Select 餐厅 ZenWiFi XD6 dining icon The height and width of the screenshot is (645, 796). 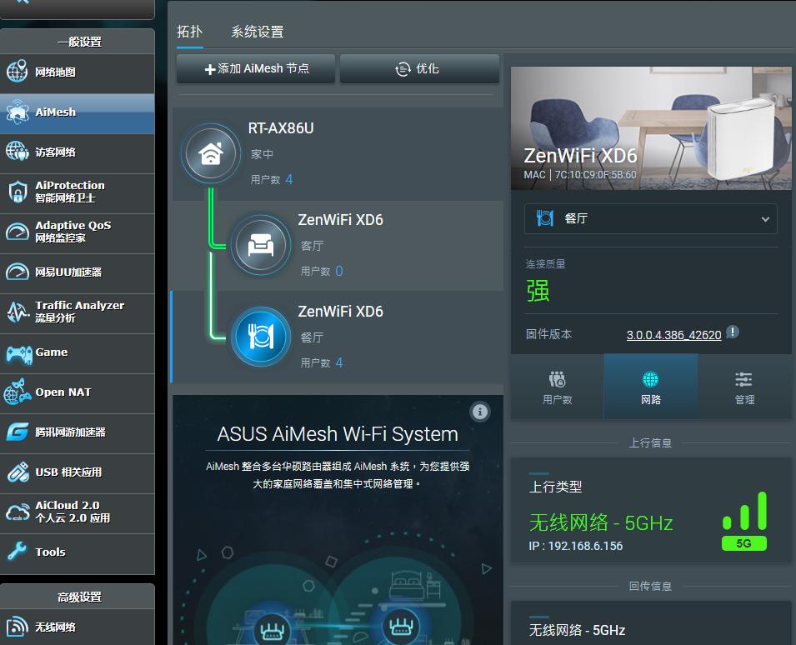click(260, 337)
